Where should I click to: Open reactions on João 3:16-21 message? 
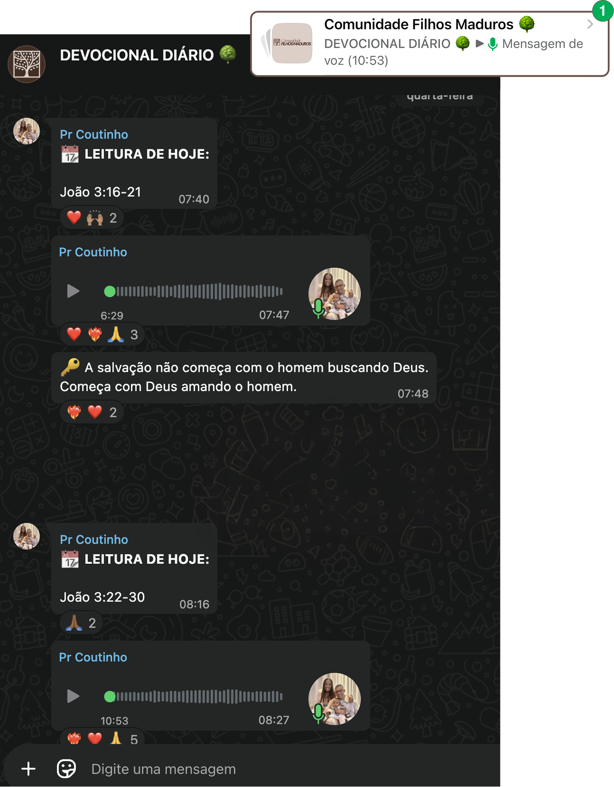(x=92, y=218)
